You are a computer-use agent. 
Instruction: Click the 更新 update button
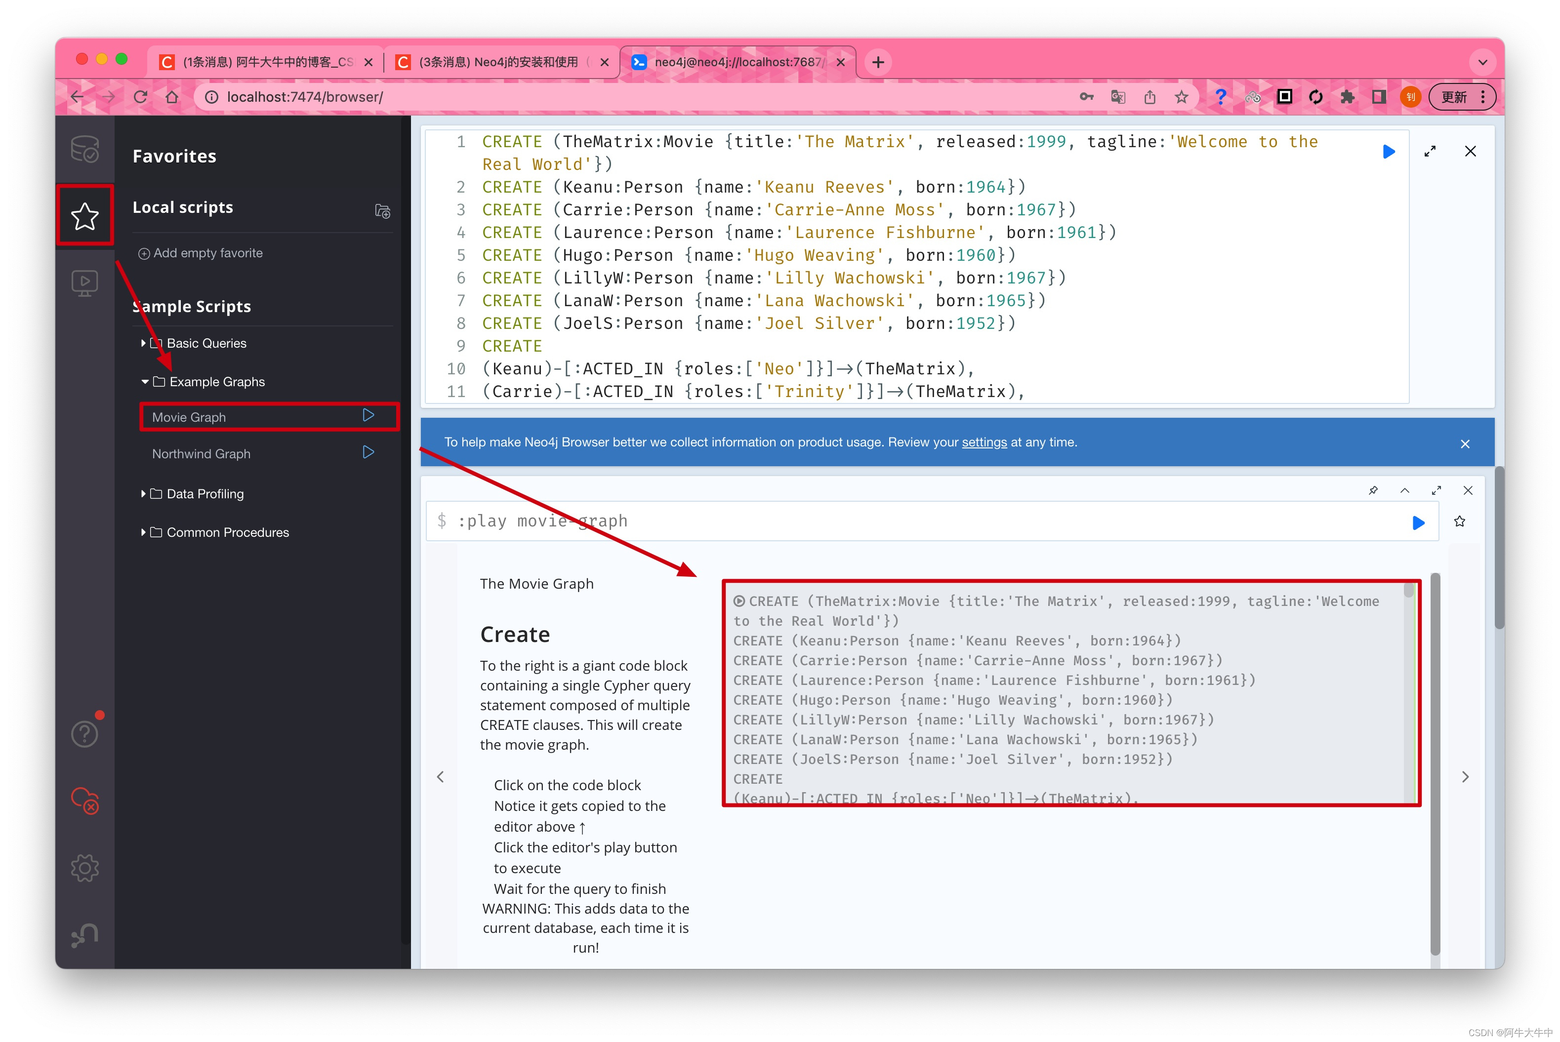coord(1462,97)
